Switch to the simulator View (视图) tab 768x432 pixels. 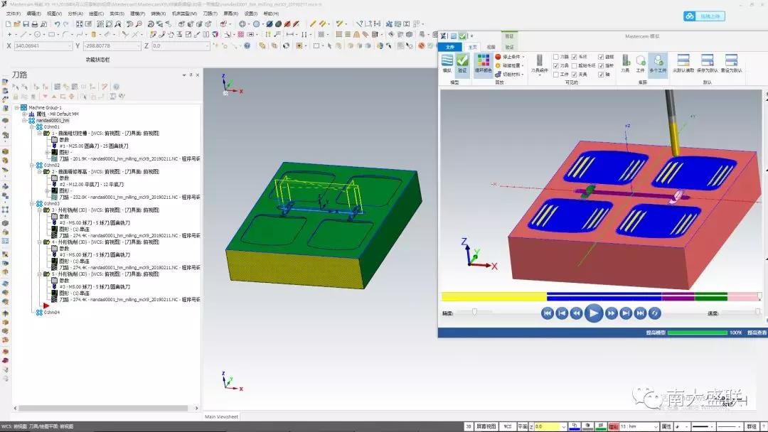(491, 47)
